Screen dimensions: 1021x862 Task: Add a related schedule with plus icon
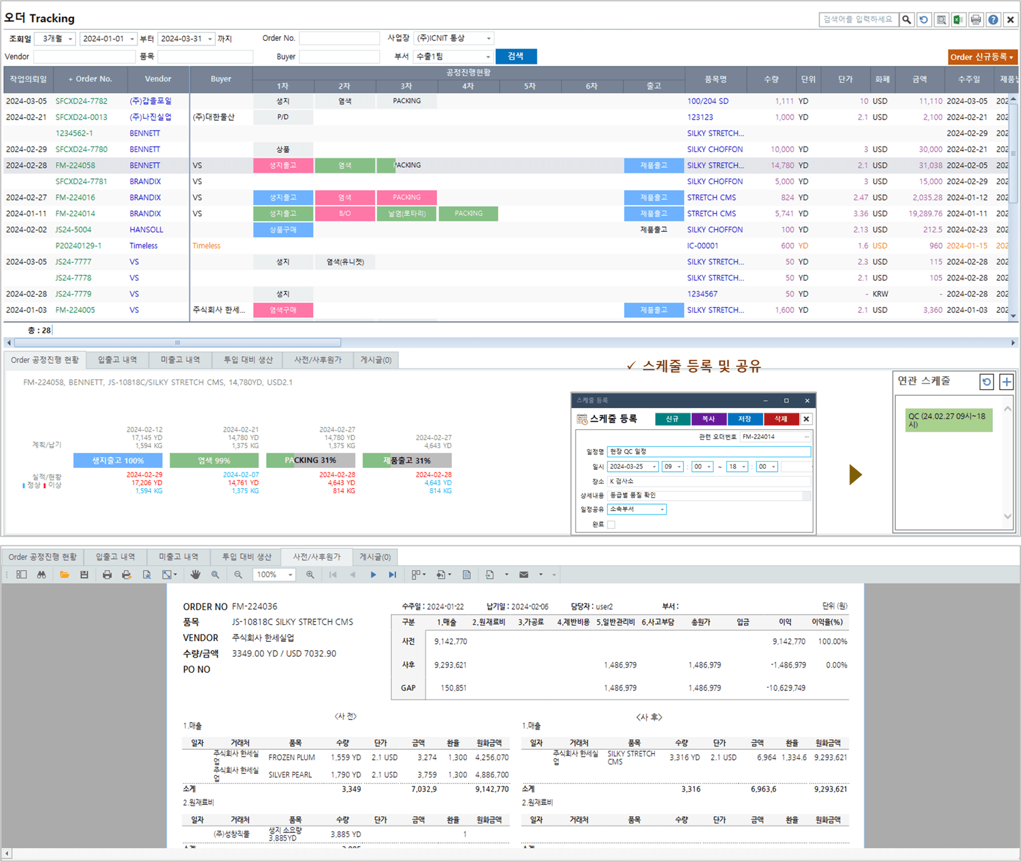(x=1006, y=382)
